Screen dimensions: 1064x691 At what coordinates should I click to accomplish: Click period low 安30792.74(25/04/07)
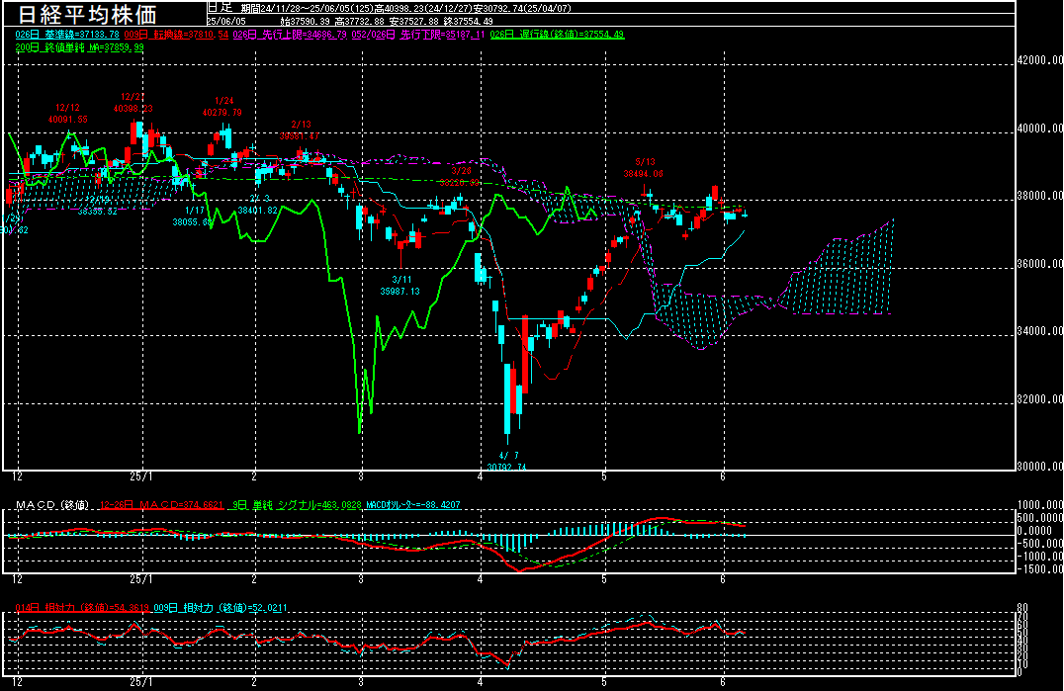[522, 8]
